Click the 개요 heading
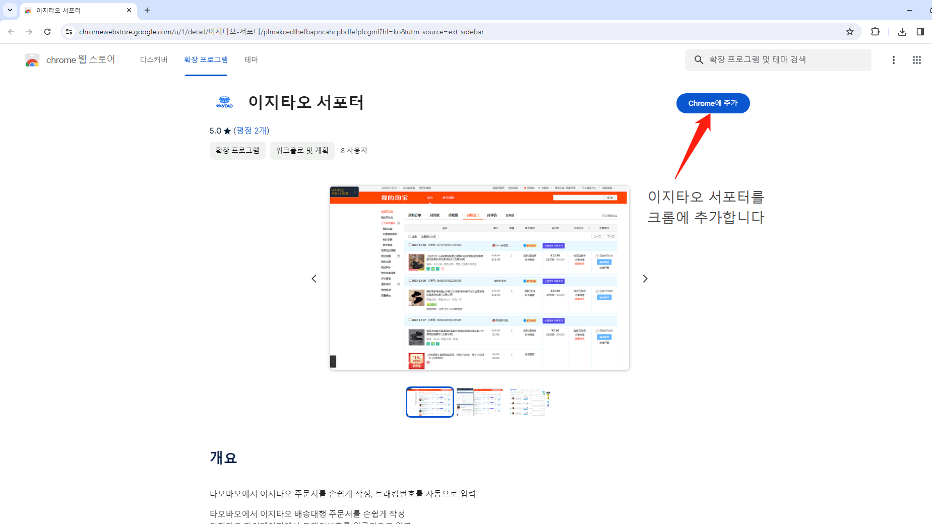This screenshot has width=932, height=524. coord(223,457)
